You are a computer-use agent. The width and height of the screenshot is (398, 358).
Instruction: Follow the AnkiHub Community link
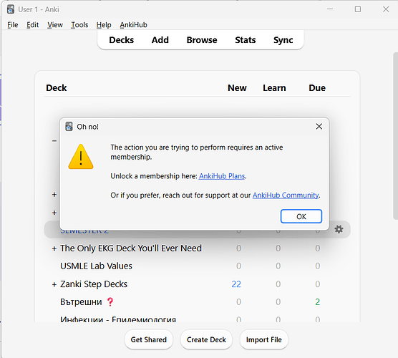pyautogui.click(x=286, y=195)
